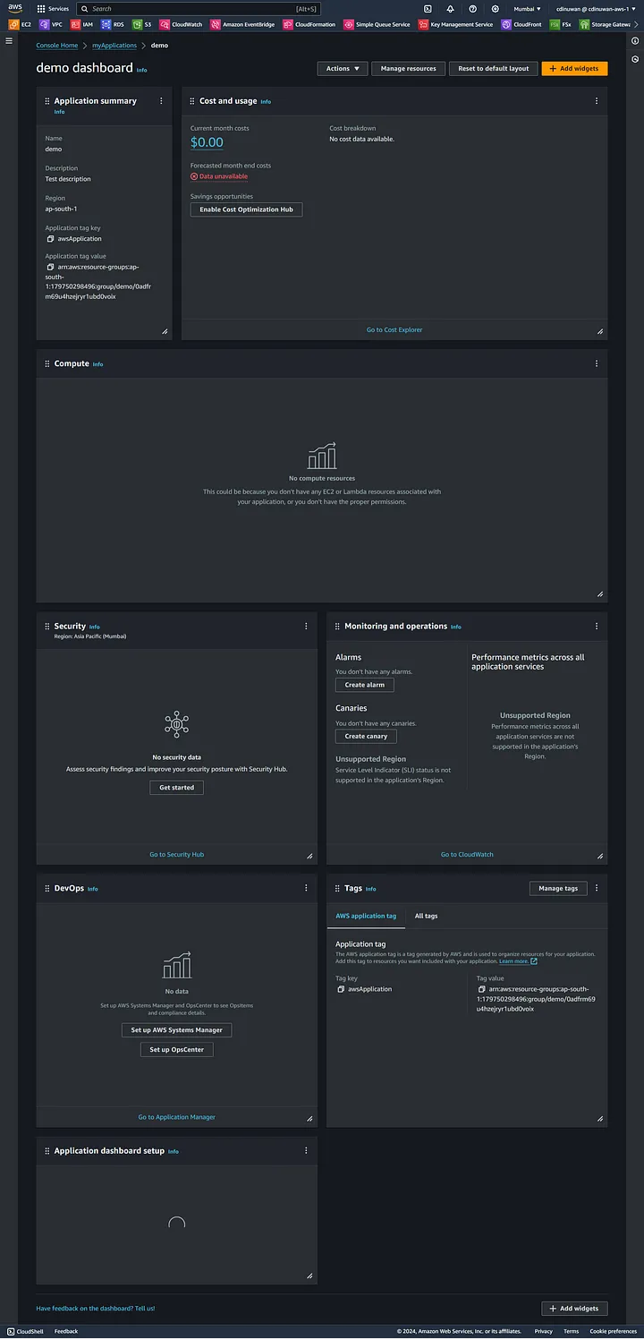Open Go to Cost Explorer link
The width and height of the screenshot is (644, 1340).
[x=394, y=330]
